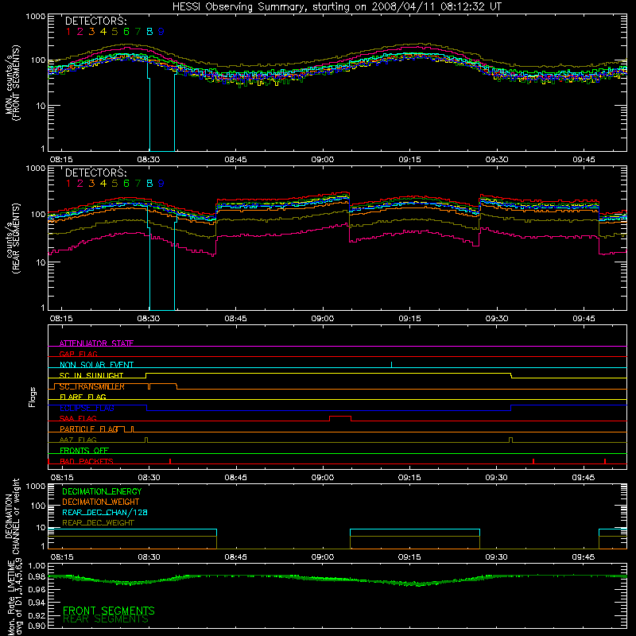Click 09:30 tick label under decimation plot

tap(496, 557)
